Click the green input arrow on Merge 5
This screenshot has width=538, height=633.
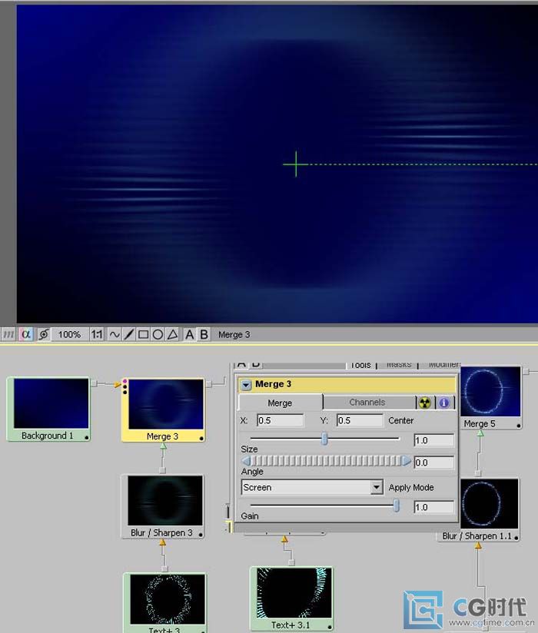pos(480,433)
